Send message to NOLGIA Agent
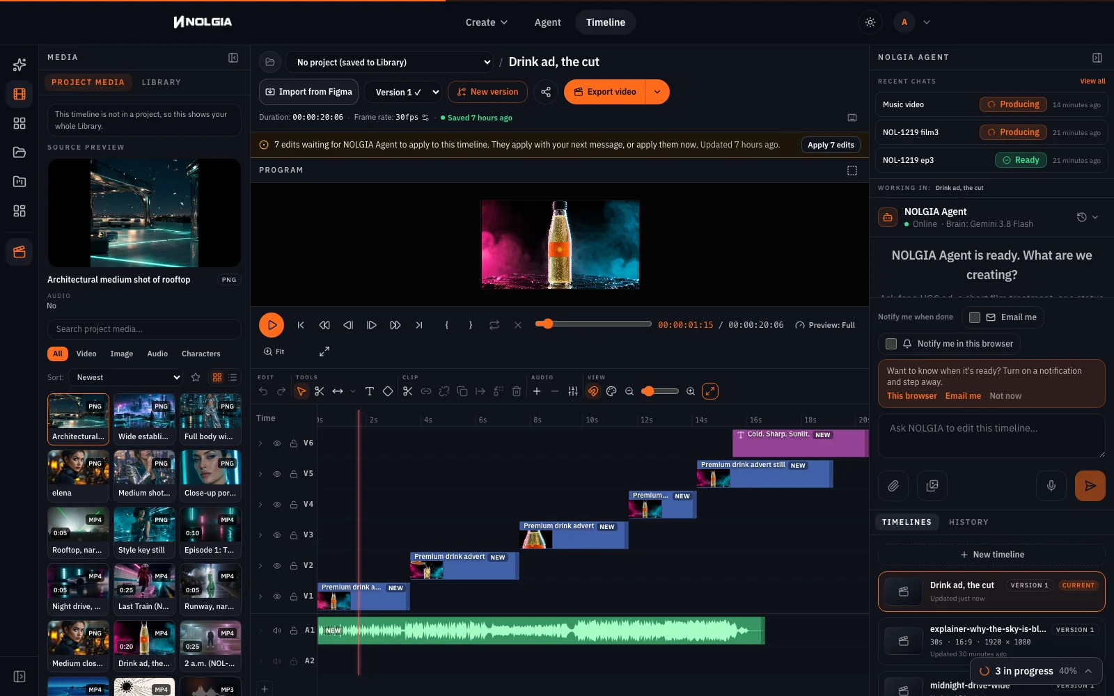Screen dimensions: 1114x696 (1090, 486)
